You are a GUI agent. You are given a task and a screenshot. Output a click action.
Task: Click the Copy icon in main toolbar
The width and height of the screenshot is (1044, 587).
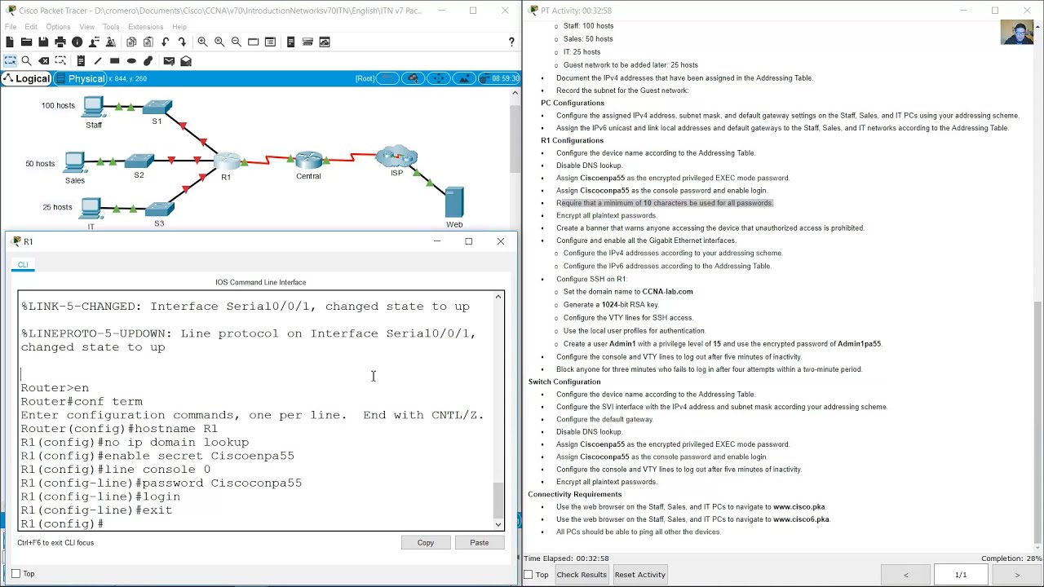pyautogui.click(x=131, y=42)
